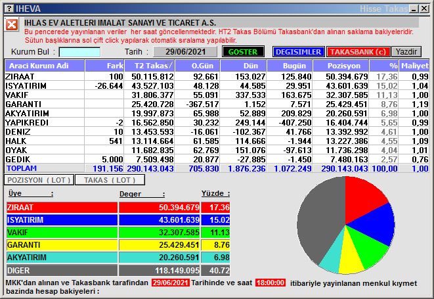
Task: Open the help question mark icon in title bar
Action: [9, 9]
